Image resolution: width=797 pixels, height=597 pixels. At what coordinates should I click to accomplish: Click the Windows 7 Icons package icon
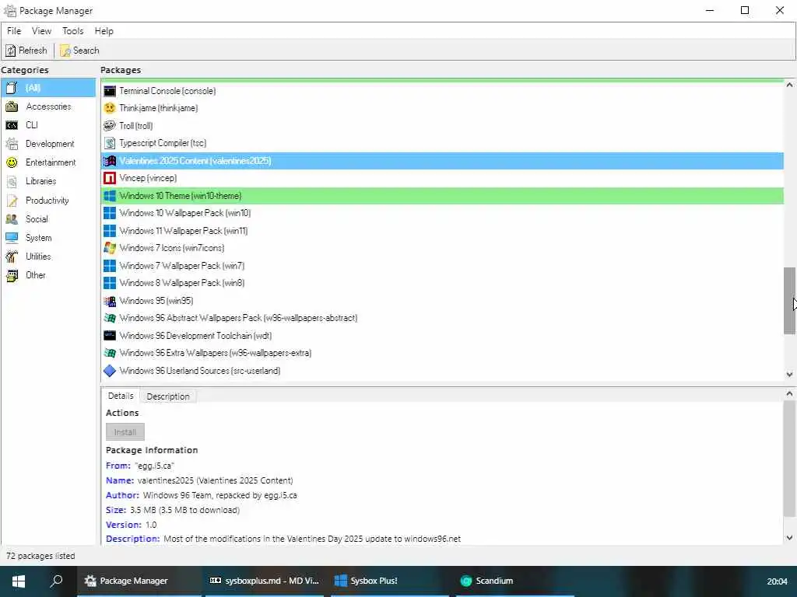pos(109,248)
